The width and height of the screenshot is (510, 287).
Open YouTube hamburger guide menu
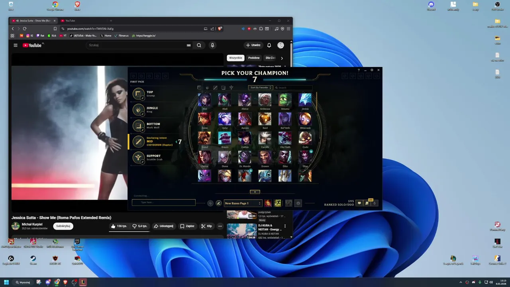pyautogui.click(x=16, y=45)
